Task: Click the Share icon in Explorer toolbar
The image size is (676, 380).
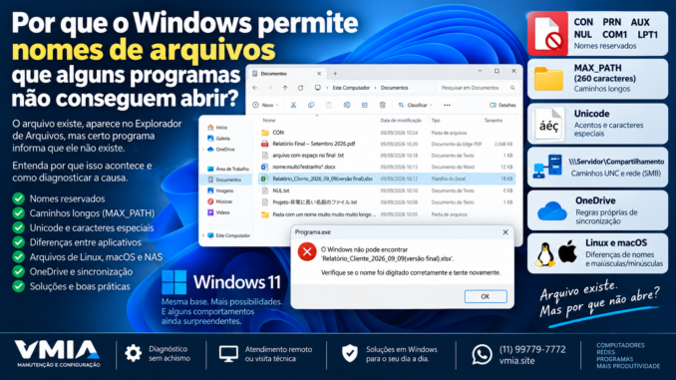Action: [365, 105]
